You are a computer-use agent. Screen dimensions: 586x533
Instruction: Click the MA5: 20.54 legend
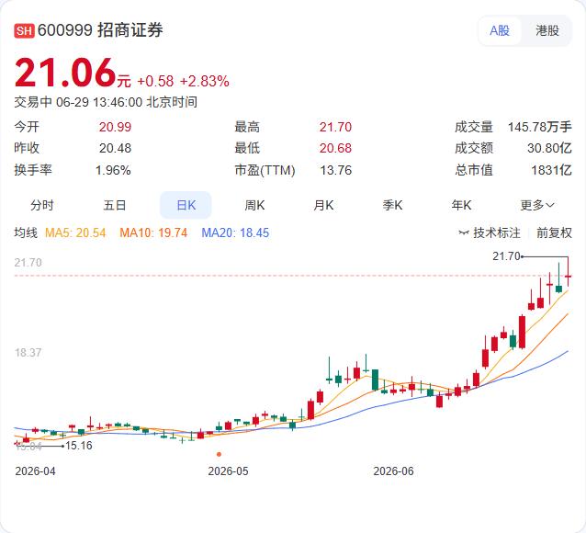(x=75, y=233)
